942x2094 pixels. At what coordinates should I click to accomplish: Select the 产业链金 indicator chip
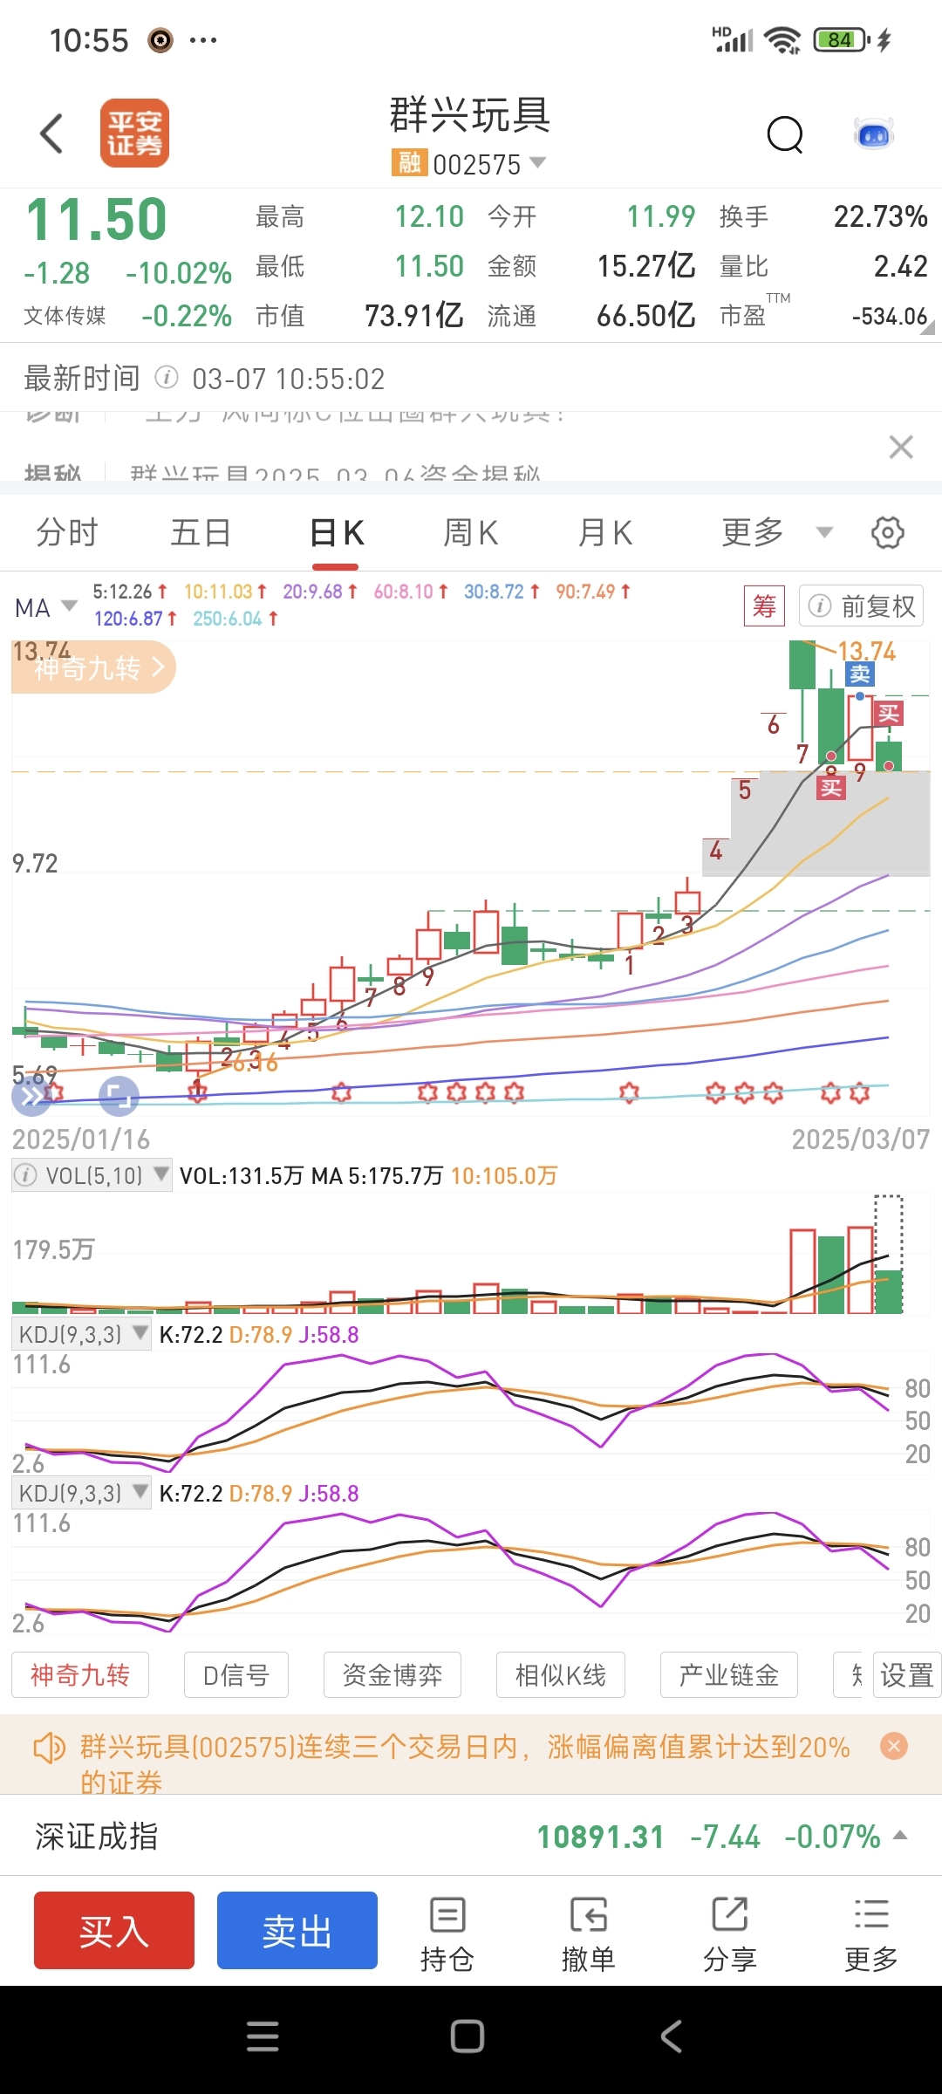click(729, 1674)
